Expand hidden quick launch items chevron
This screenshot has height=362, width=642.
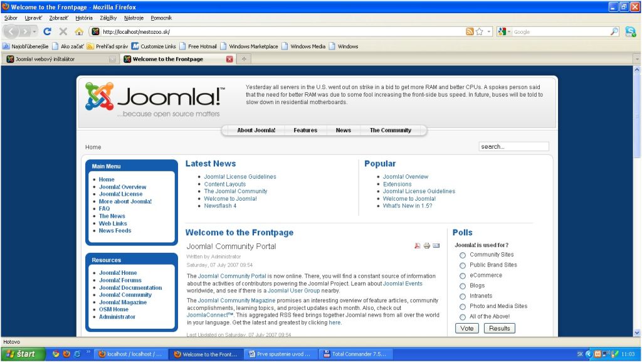click(88, 352)
